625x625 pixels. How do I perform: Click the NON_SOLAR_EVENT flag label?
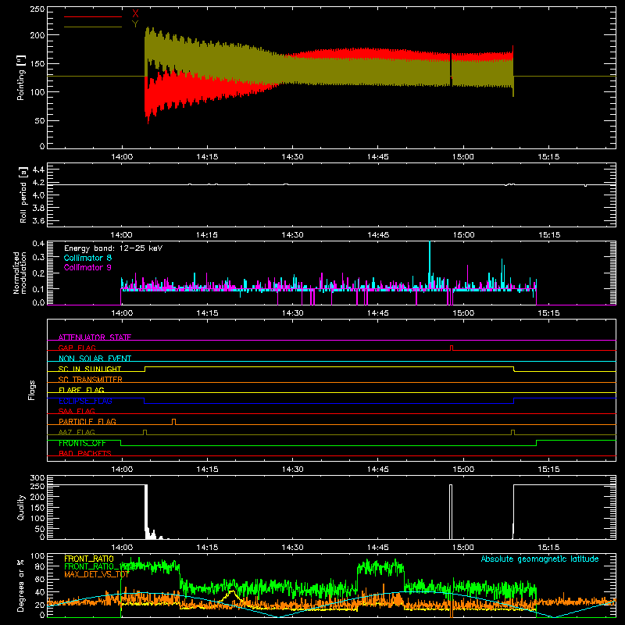95,359
